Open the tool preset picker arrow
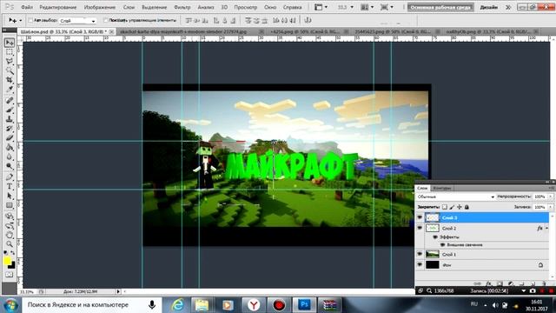 click(x=20, y=21)
